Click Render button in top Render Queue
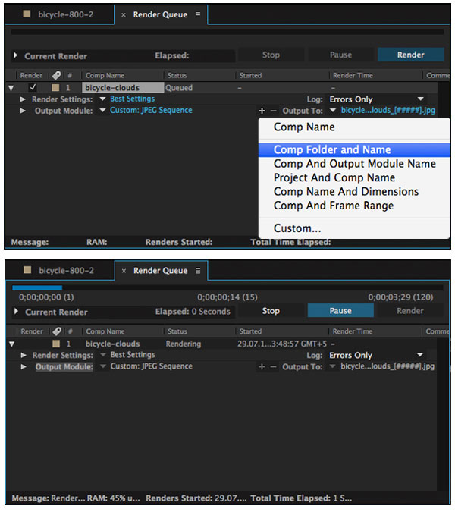The image size is (455, 515). tap(411, 55)
